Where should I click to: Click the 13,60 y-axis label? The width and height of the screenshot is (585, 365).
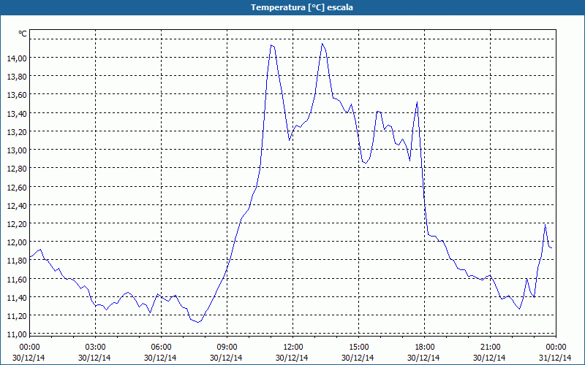pos(17,95)
